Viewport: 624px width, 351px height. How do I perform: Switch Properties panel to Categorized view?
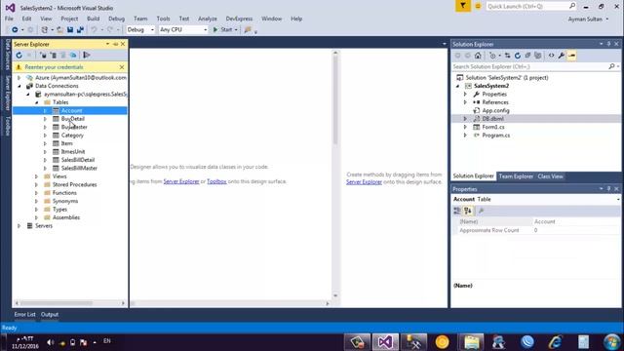pos(457,211)
